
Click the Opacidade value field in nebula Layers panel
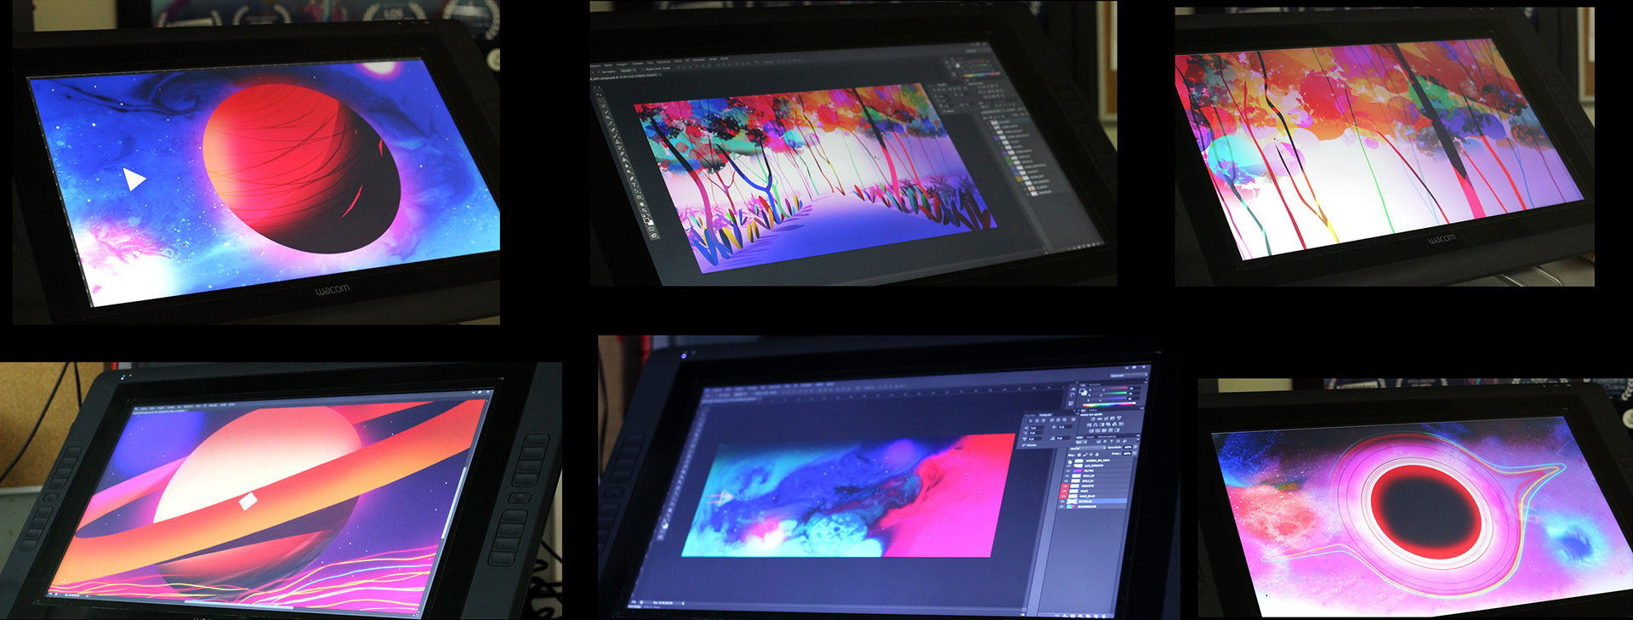1128,447
